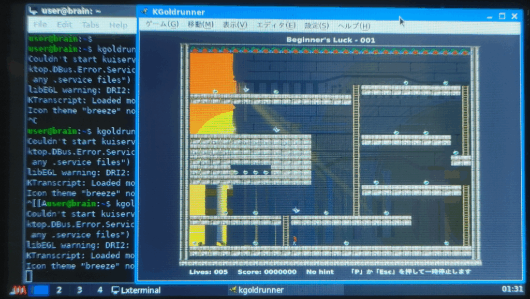Viewport: 530px width, 299px height.
Task: Expand the 設定(S) menu
Action: click(316, 25)
